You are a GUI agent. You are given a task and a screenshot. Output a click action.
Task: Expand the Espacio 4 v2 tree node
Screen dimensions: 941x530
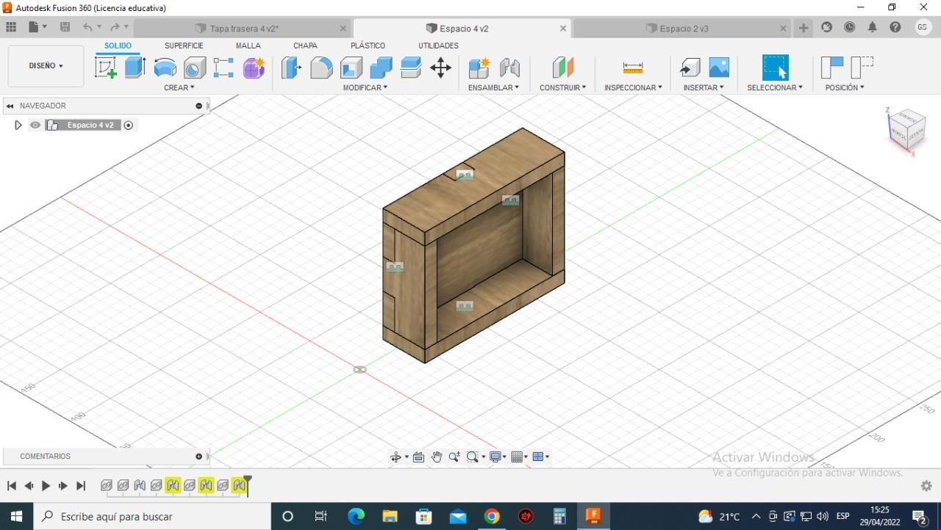[x=18, y=125]
